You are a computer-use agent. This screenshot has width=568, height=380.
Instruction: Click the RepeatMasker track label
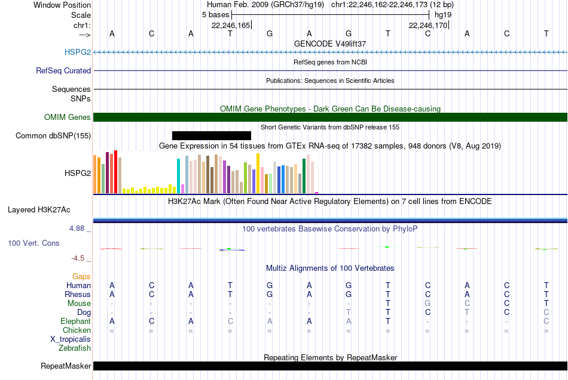[66, 366]
